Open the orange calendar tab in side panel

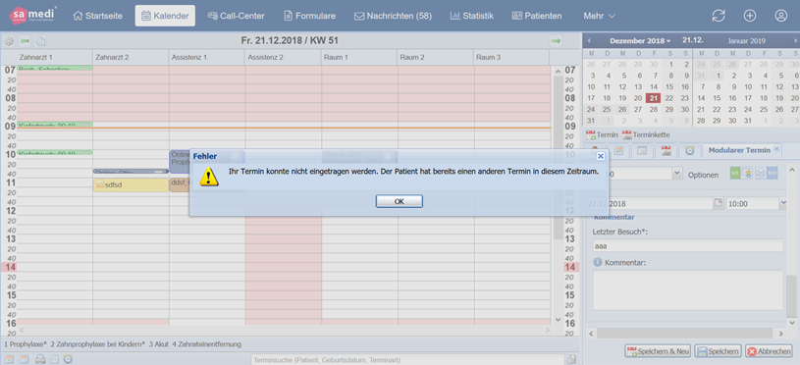coord(618,150)
